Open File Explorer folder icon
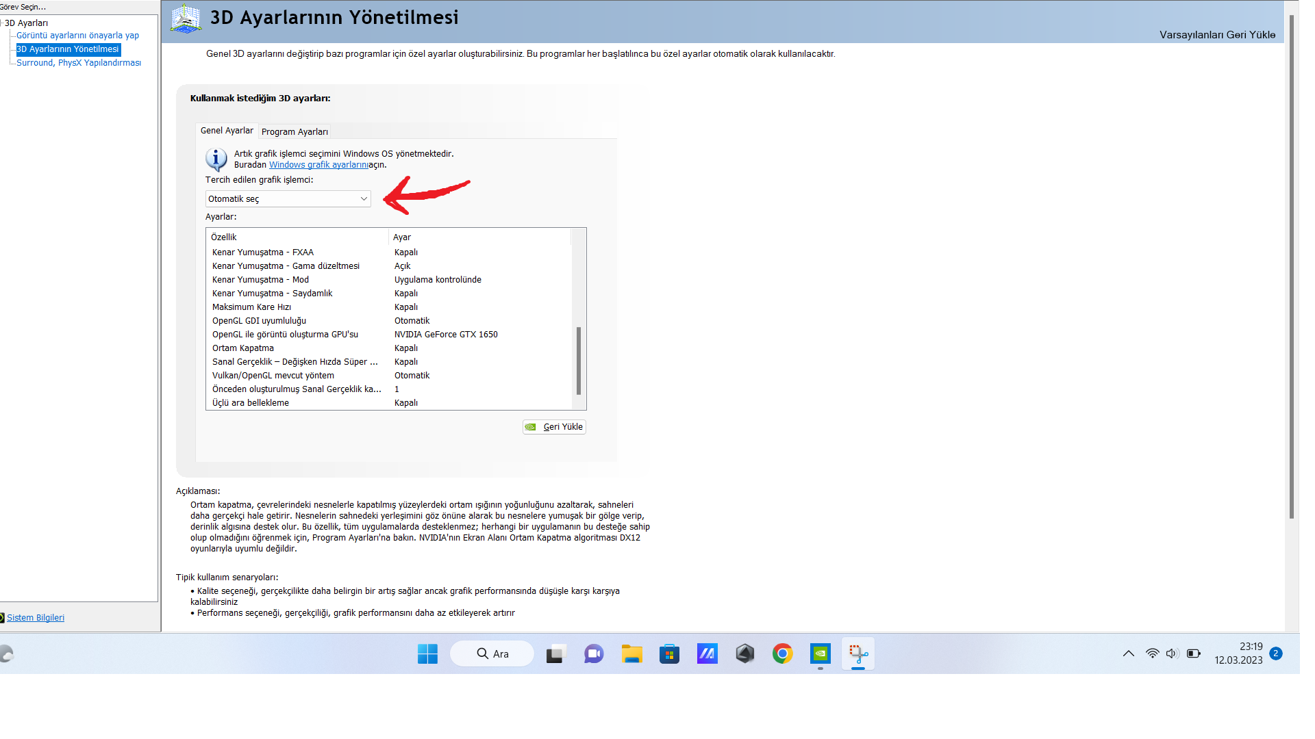The width and height of the screenshot is (1315, 739). (x=631, y=654)
